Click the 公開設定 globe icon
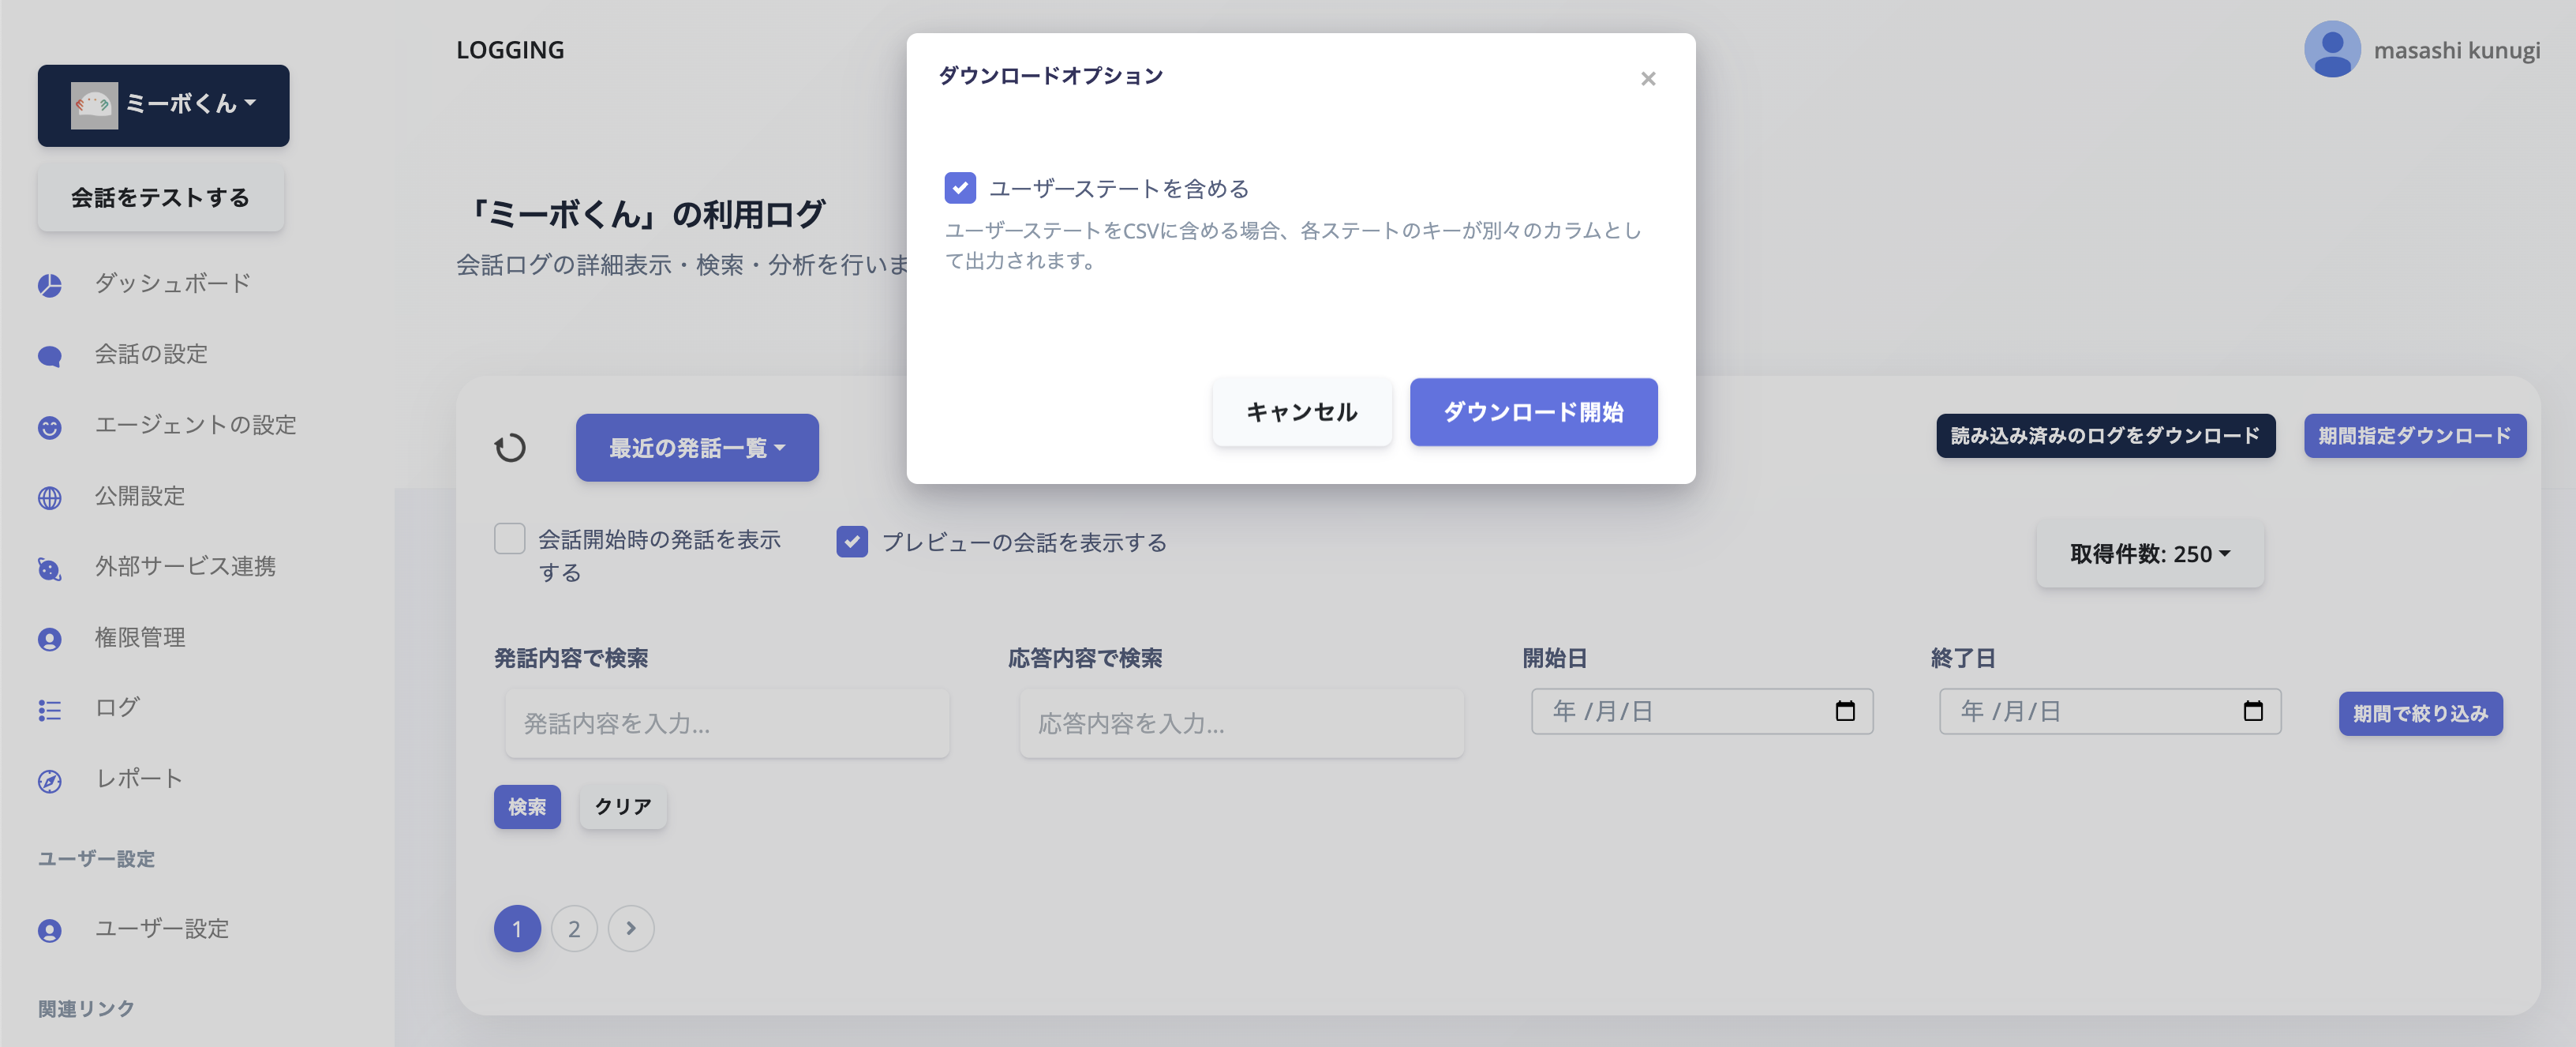Image resolution: width=2576 pixels, height=1047 pixels. 50,497
